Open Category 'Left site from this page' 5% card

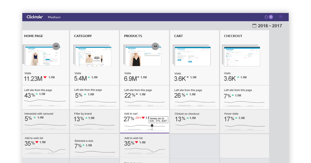click(94, 97)
